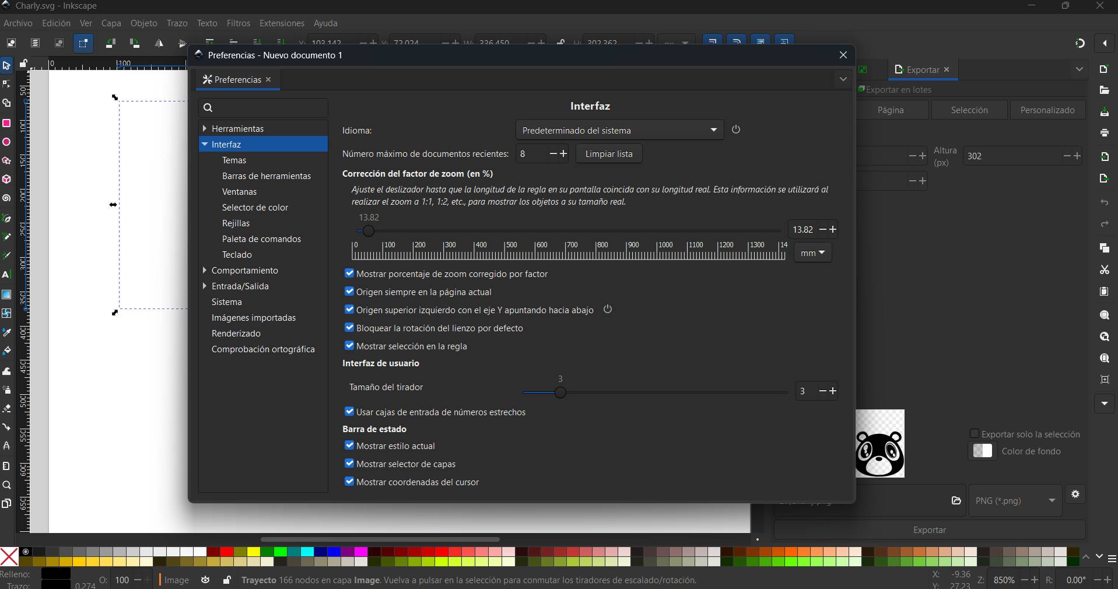This screenshot has width=1118, height=589.
Task: Select the Node editing tool
Action: pyautogui.click(x=6, y=85)
